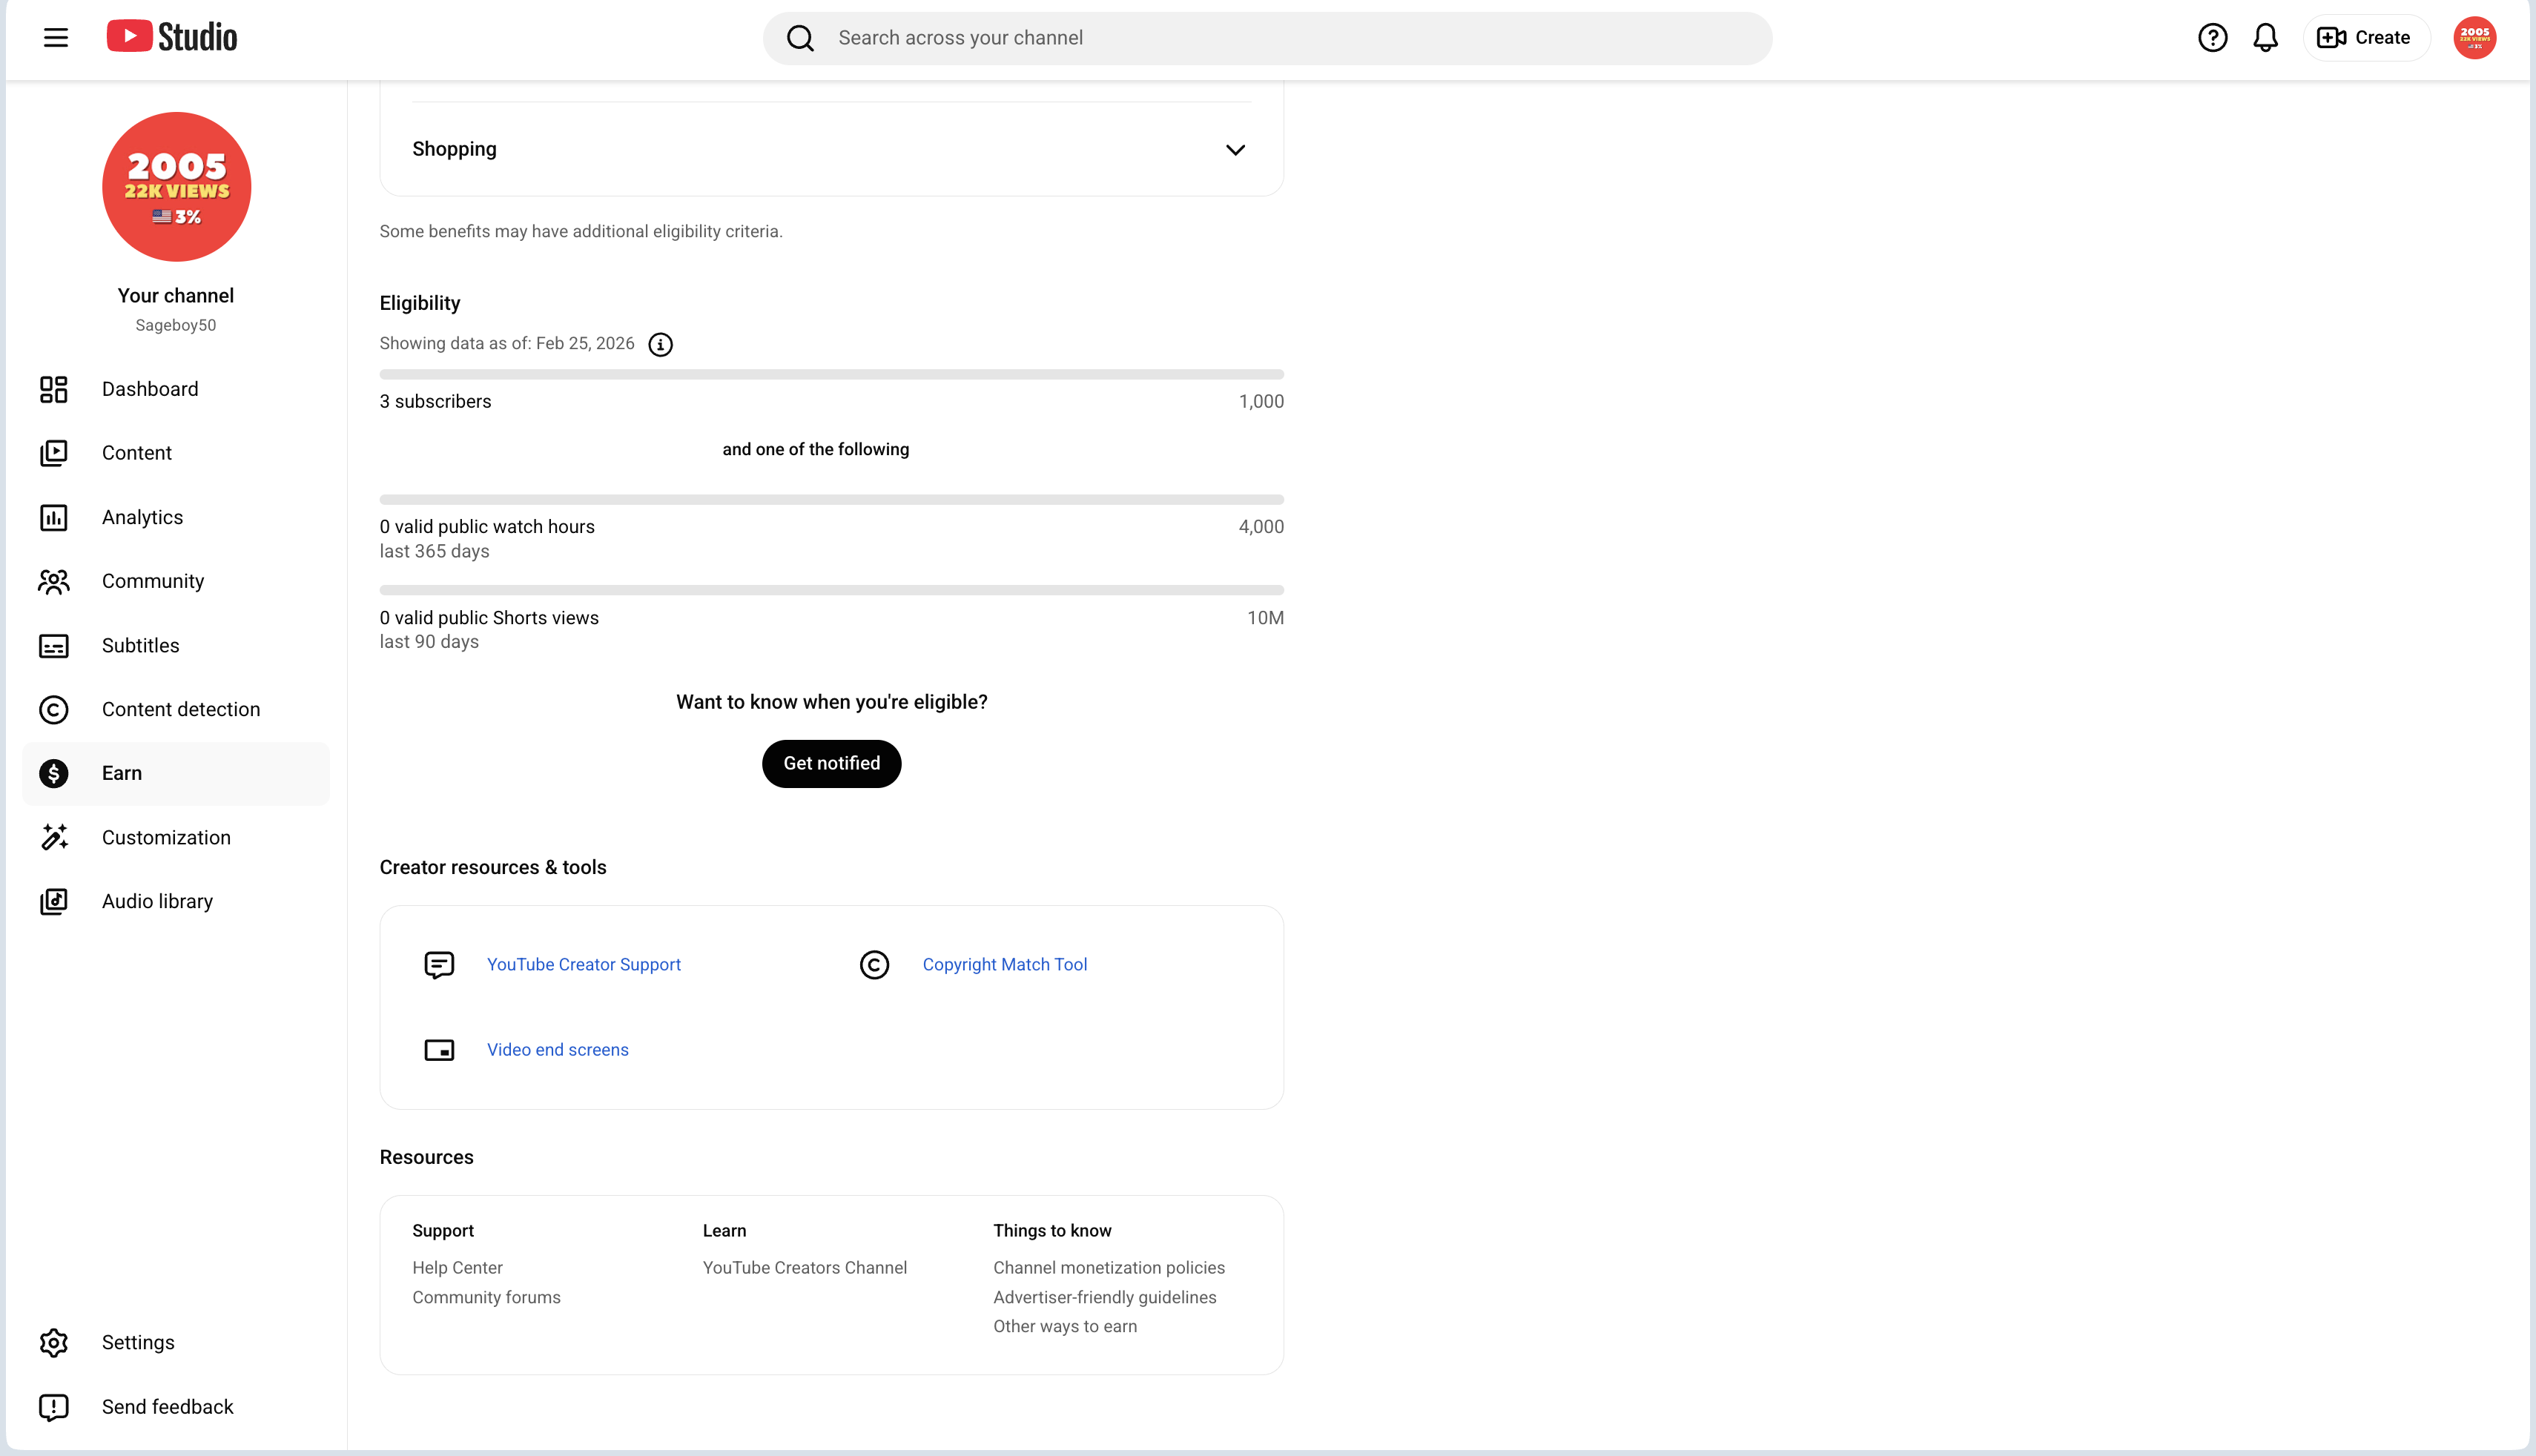Screen dimensions: 2536x1456
Task: Click the Eligibility heading
Action: coord(420,303)
